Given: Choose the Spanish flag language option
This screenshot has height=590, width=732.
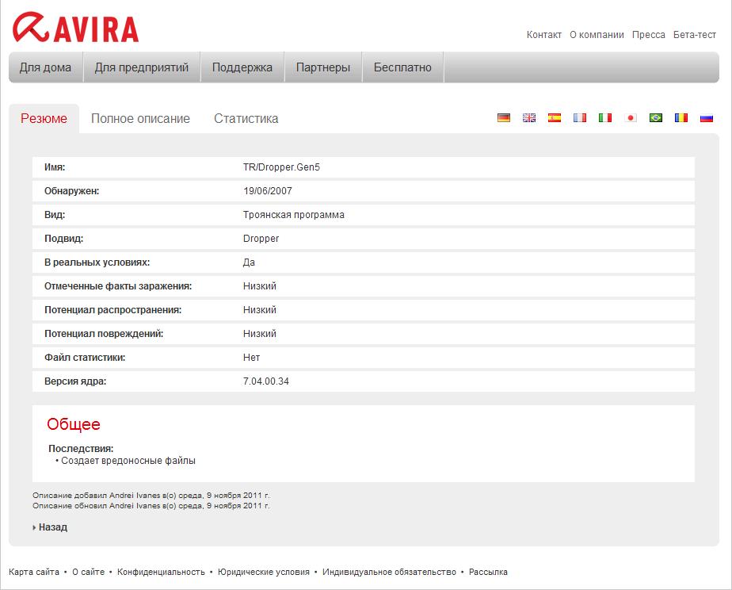Looking at the screenshot, I should (x=555, y=118).
